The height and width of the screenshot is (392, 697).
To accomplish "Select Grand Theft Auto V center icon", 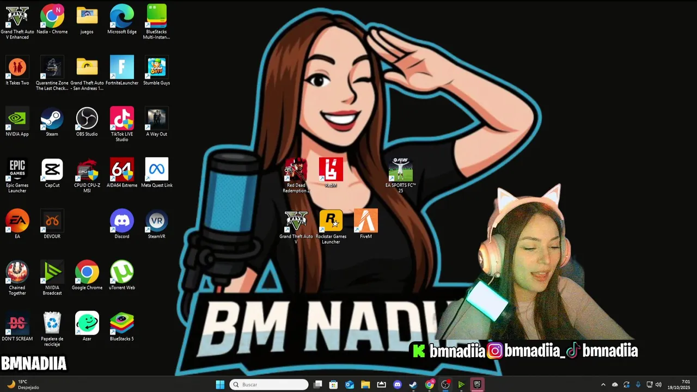I will pos(296,226).
